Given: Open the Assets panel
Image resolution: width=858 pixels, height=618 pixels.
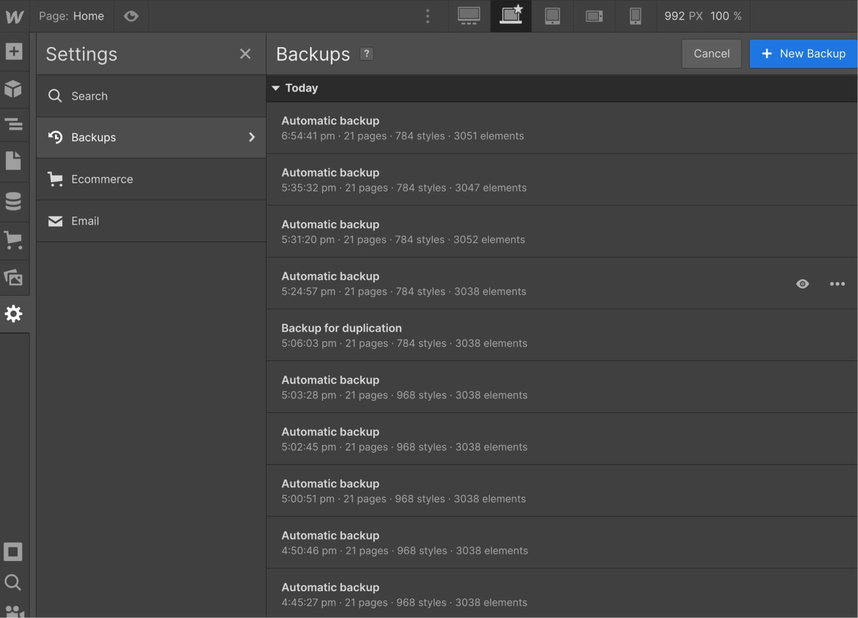Looking at the screenshot, I should pyautogui.click(x=13, y=277).
